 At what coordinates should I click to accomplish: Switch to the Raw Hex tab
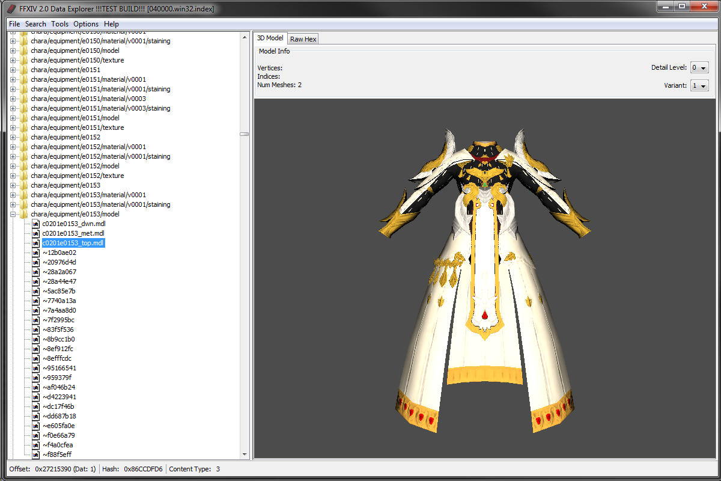point(303,39)
